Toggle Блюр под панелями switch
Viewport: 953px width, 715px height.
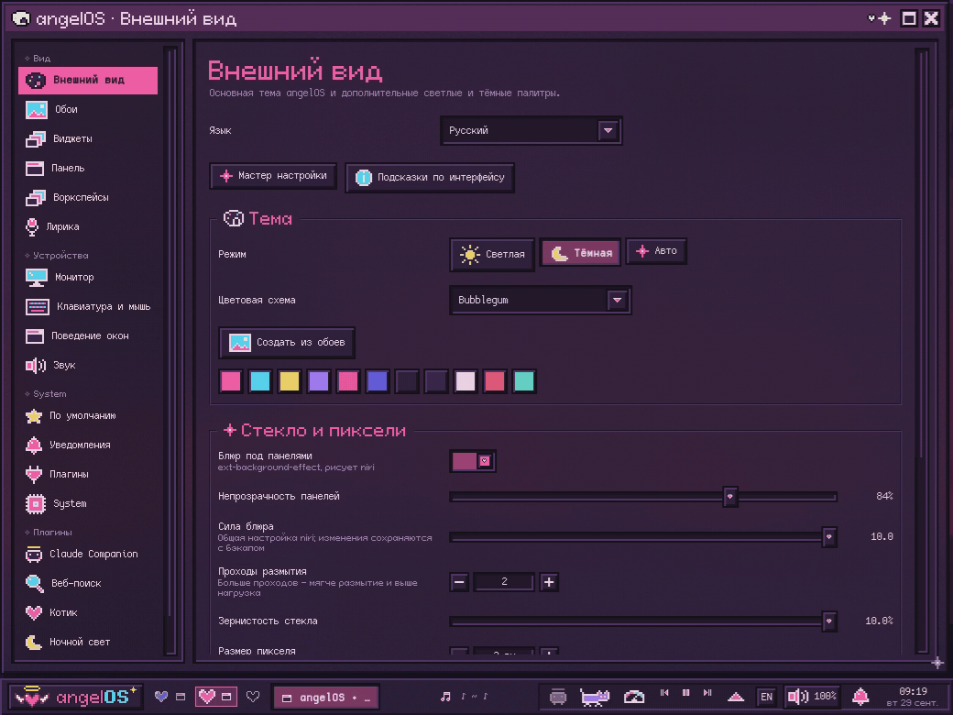[x=472, y=461]
